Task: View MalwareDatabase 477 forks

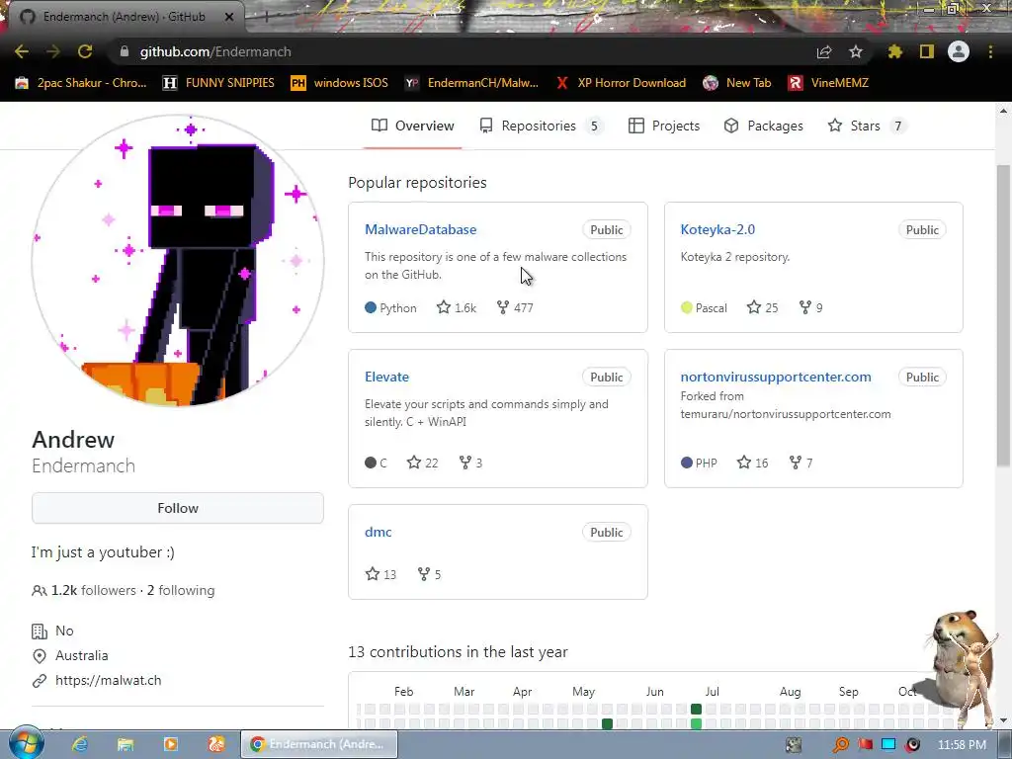Action: pos(514,308)
